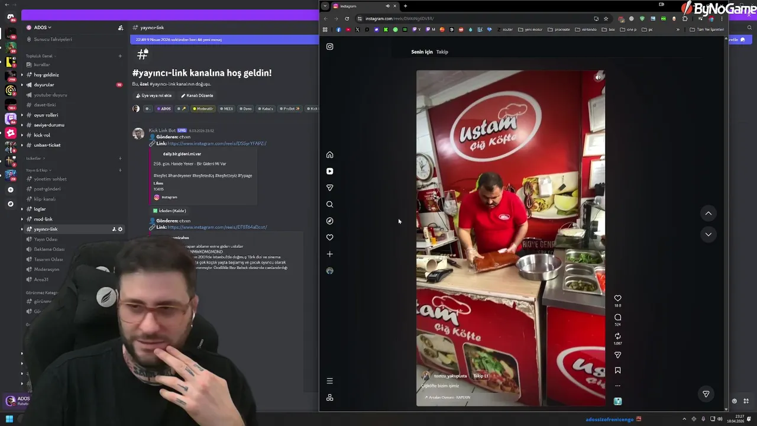Open the 'kurallar' Discord channel

[42, 64]
